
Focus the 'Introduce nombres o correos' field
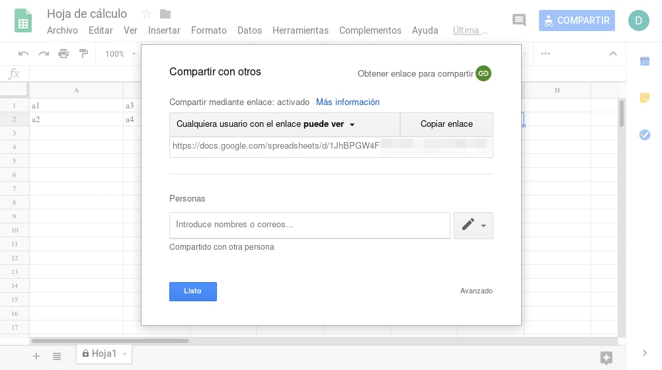310,225
